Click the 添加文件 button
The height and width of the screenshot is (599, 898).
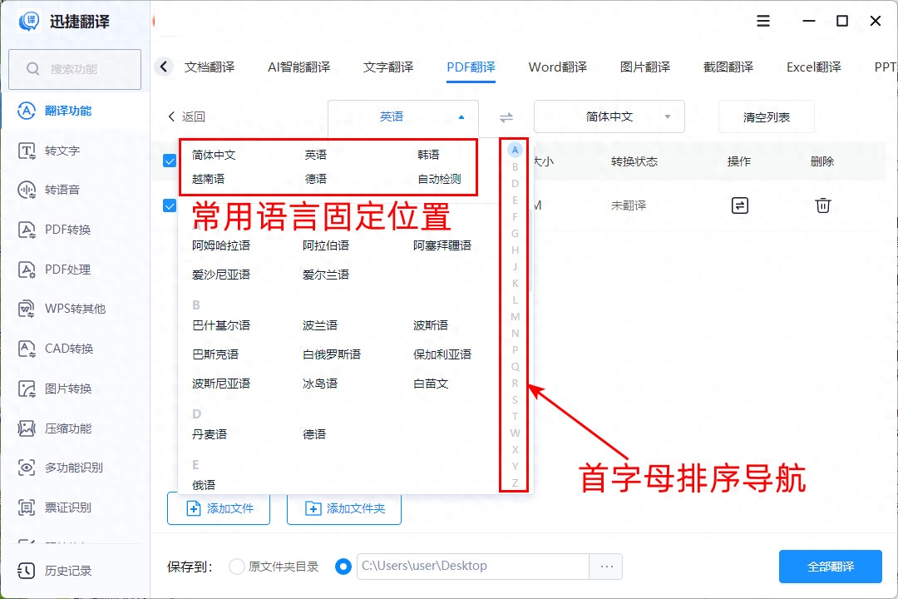point(219,508)
